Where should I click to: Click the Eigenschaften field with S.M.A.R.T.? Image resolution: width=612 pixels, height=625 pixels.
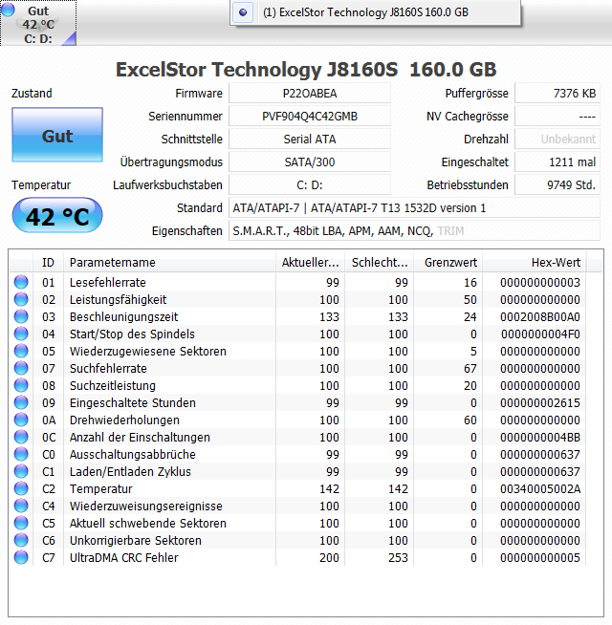pos(414,230)
